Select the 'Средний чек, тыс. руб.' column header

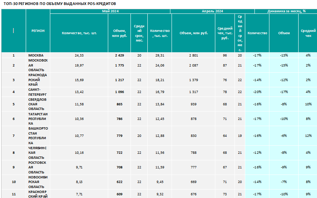[225, 33]
